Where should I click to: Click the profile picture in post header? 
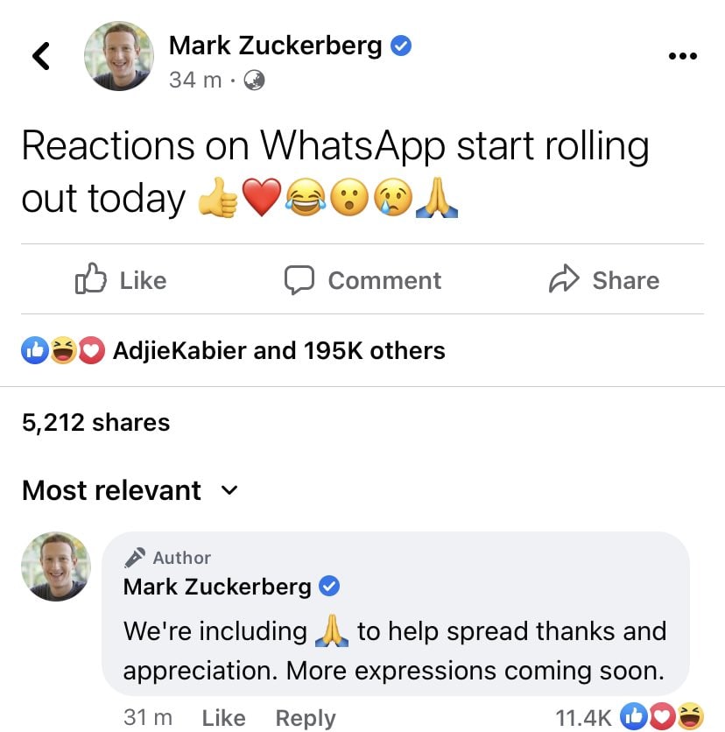point(119,56)
